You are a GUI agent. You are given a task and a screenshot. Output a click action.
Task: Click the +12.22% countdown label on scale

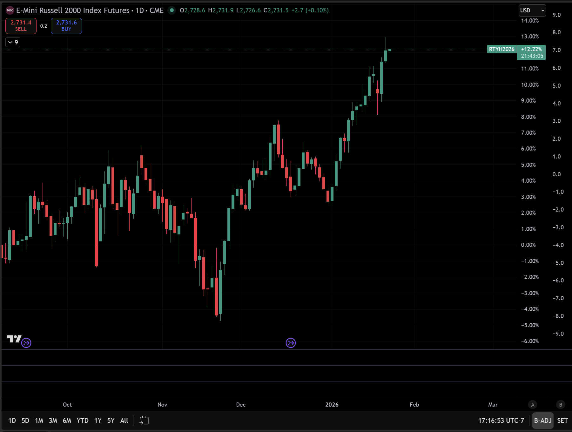pos(532,52)
